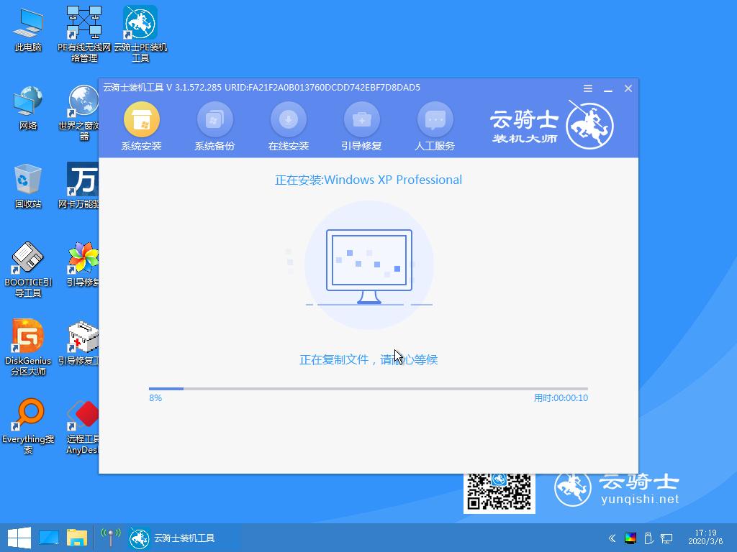Visit the yunqishi.net link
Screen dimensions: 737x552
coord(639,497)
